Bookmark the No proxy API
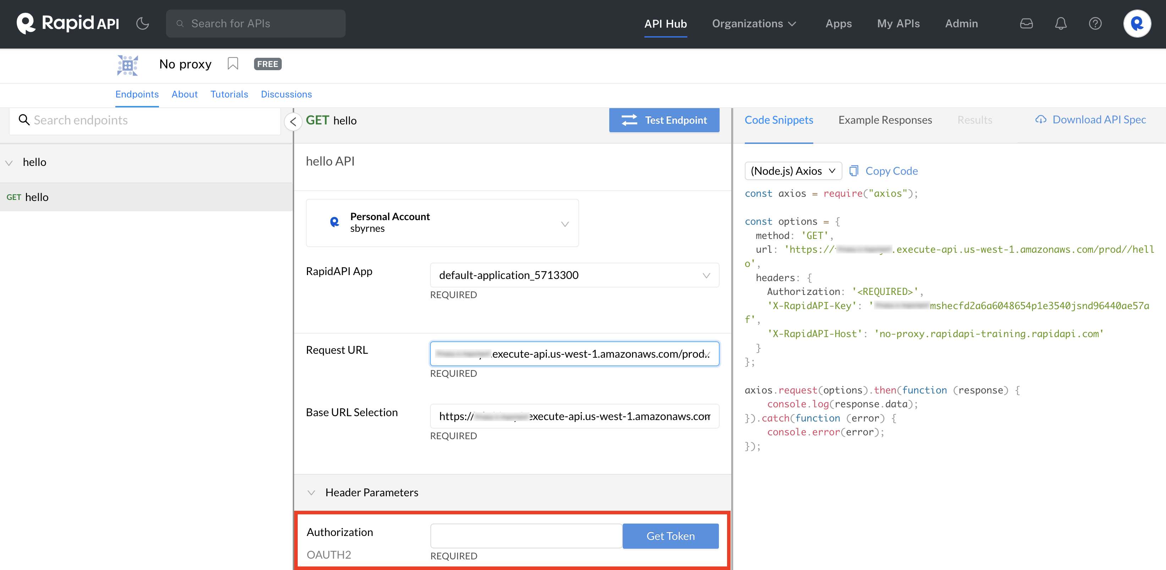Viewport: 1166px width, 570px height. [233, 64]
